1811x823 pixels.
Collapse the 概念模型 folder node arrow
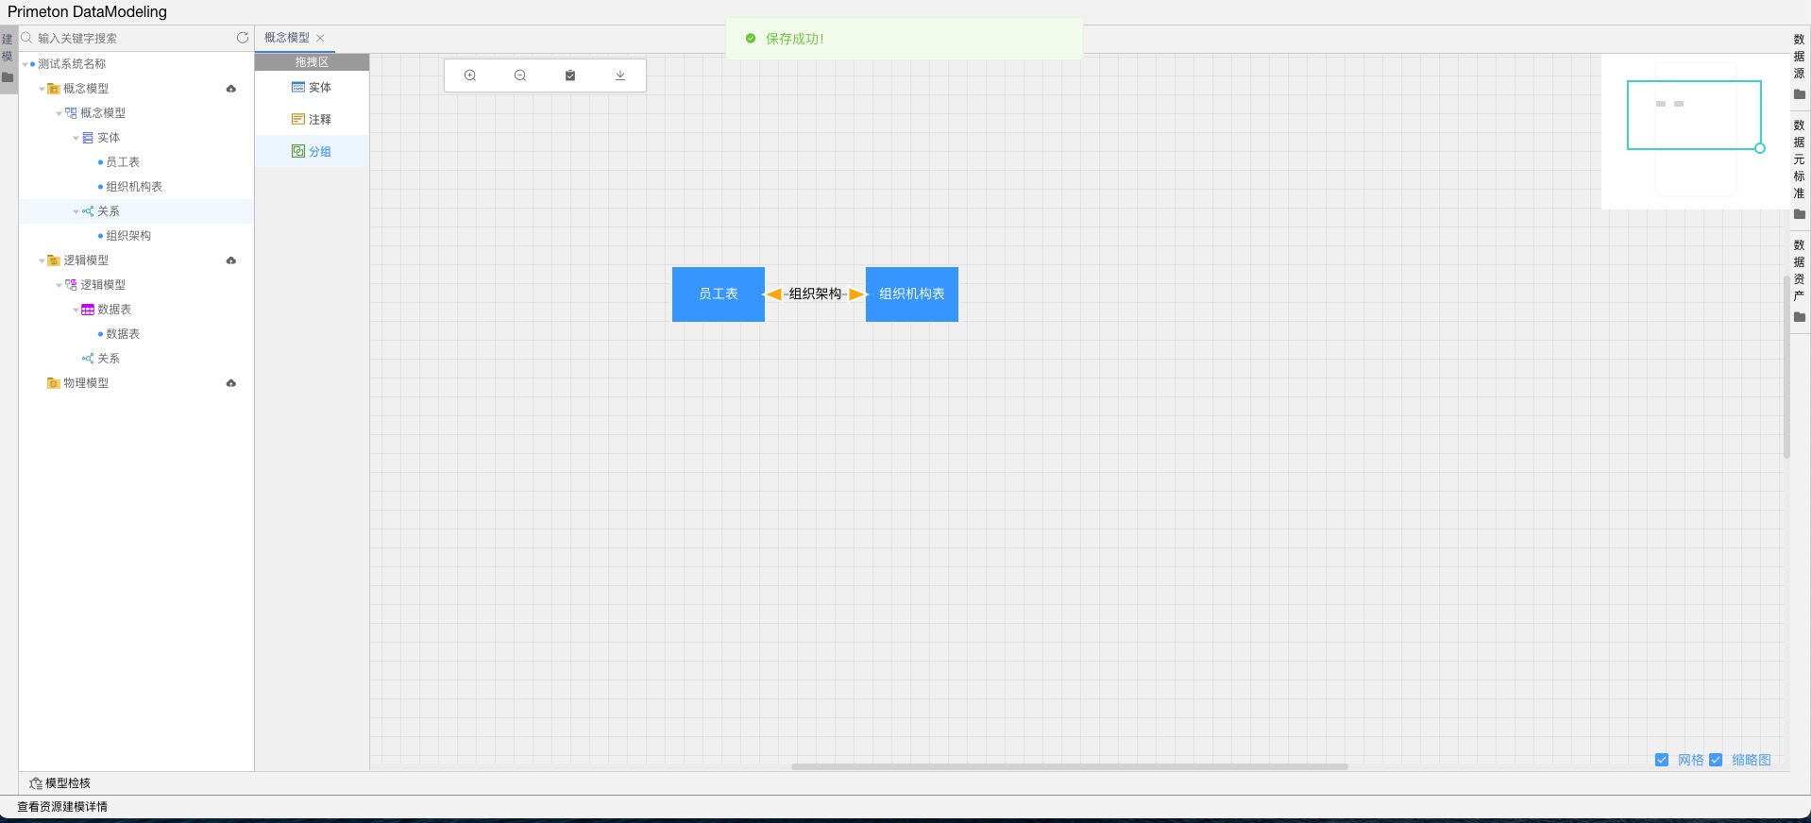tap(42, 89)
